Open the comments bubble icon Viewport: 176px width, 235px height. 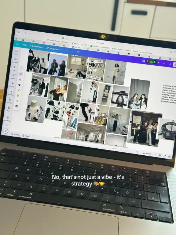click(x=170, y=64)
